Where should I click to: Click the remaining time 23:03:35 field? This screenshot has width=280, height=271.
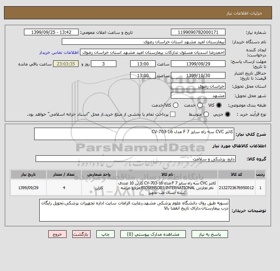66,64
